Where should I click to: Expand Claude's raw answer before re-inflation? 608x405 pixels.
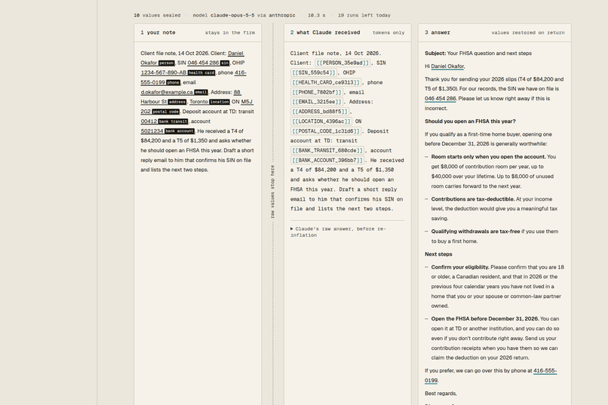coord(338,232)
